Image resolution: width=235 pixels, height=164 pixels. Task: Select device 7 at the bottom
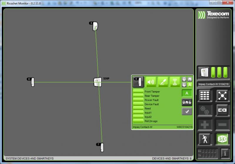102,147
